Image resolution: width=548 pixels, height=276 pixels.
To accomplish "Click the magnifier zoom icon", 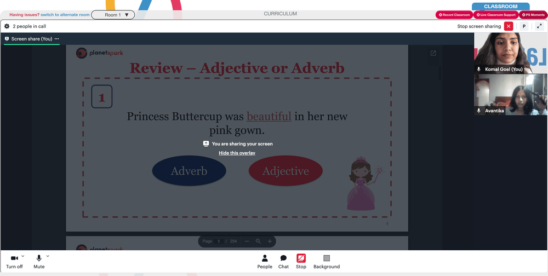I will coord(258,242).
